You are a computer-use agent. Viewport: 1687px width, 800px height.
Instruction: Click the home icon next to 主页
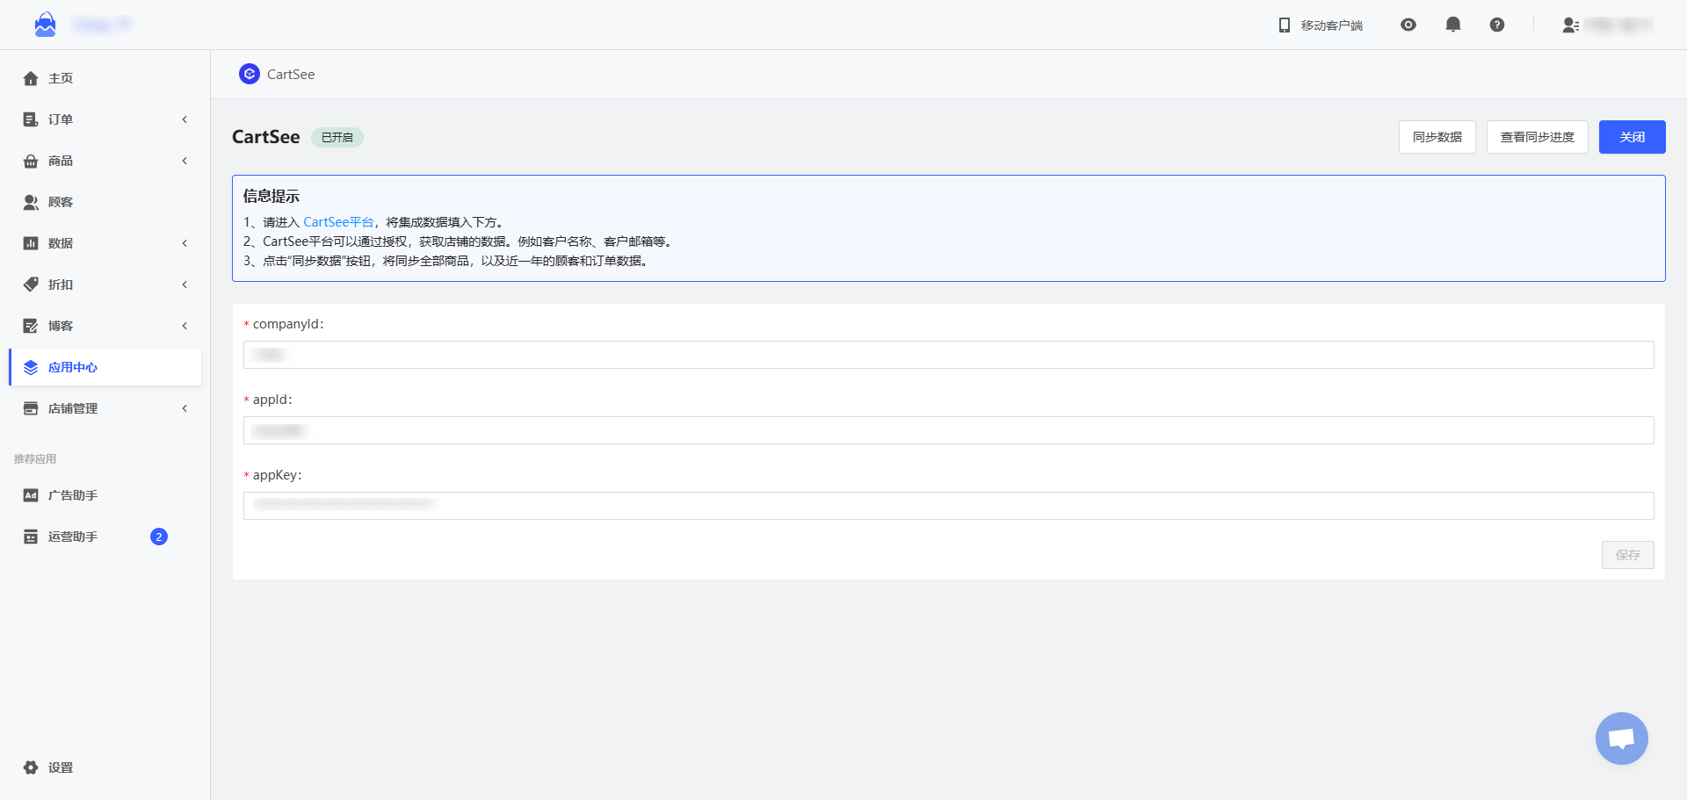[31, 78]
